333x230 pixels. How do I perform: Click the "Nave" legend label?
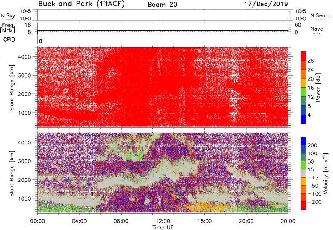coord(317,29)
